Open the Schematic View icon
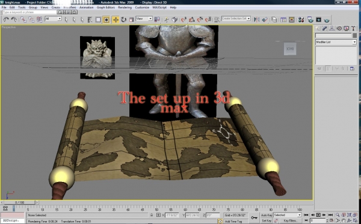 pyautogui.click(x=291, y=20)
